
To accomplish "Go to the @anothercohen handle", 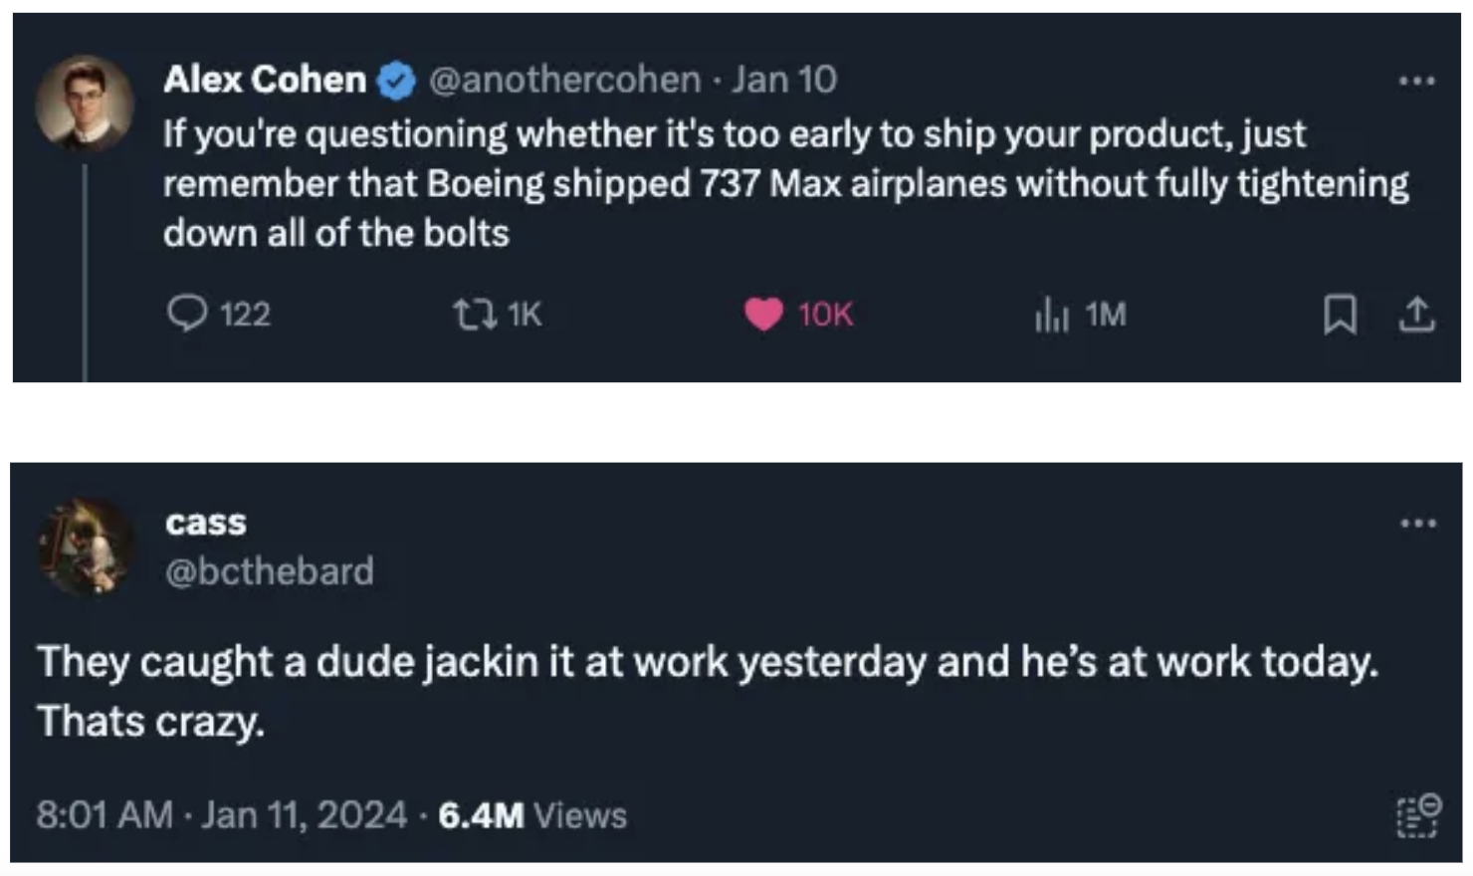I will pyautogui.click(x=564, y=80).
